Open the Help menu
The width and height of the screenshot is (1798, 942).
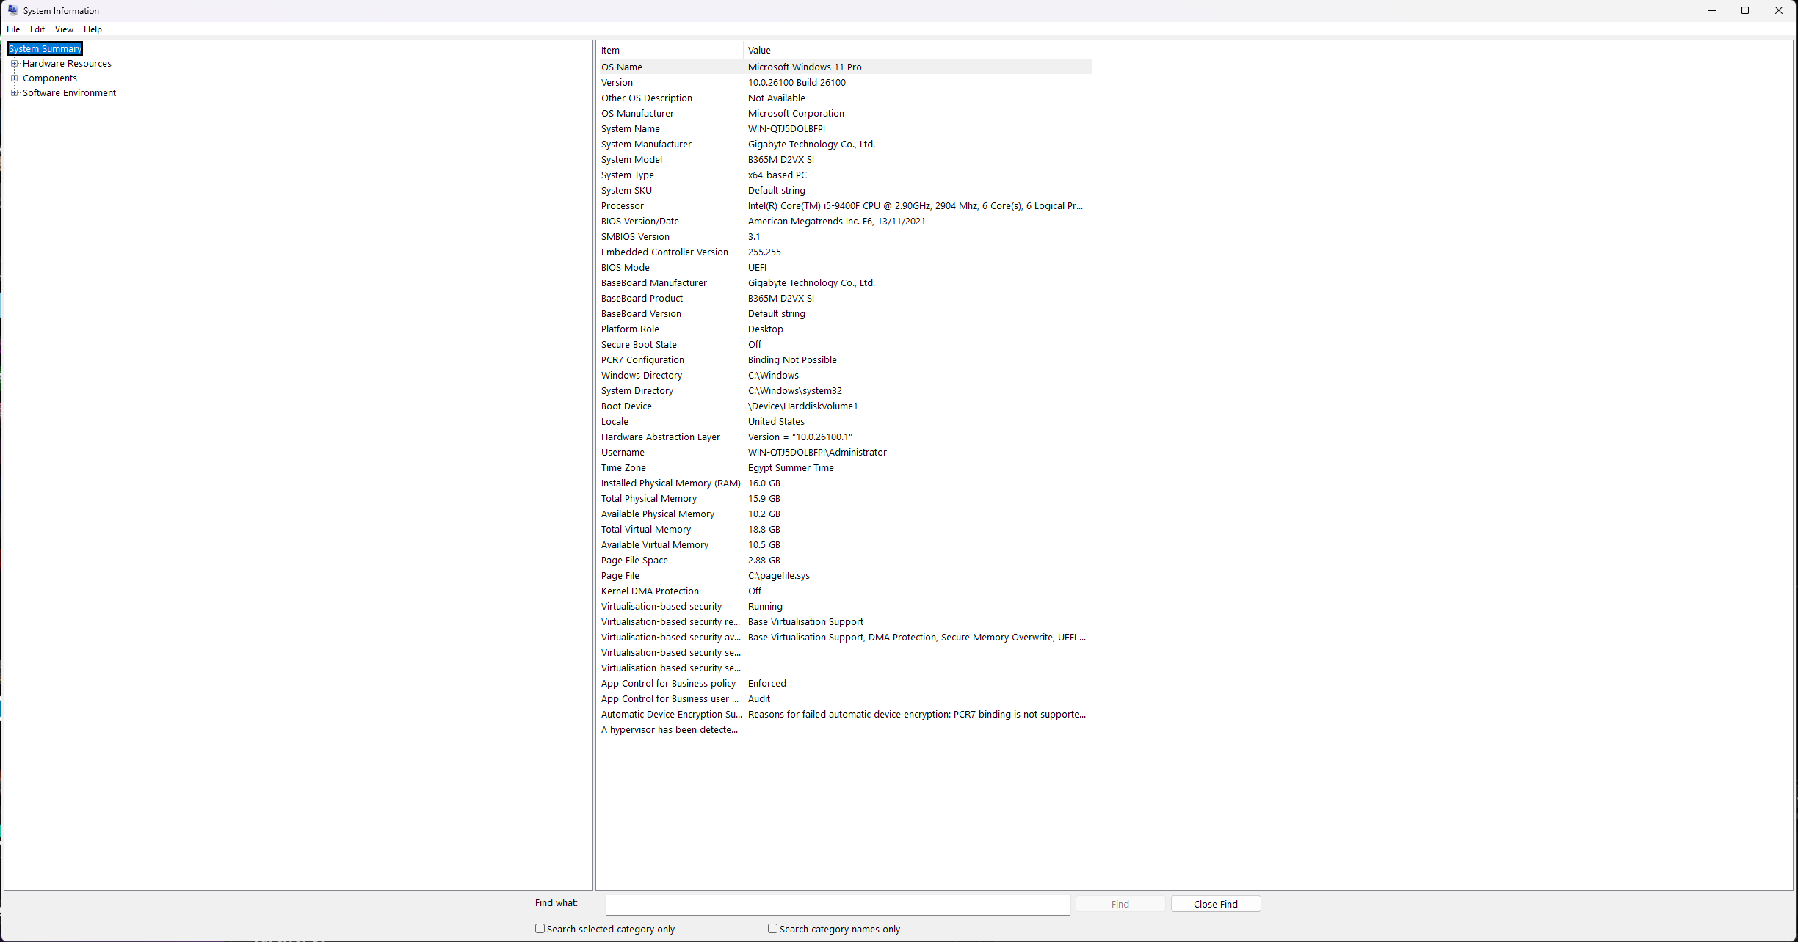93,29
